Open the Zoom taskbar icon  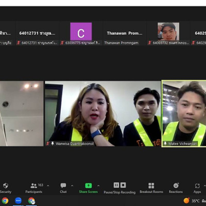coord(18,200)
